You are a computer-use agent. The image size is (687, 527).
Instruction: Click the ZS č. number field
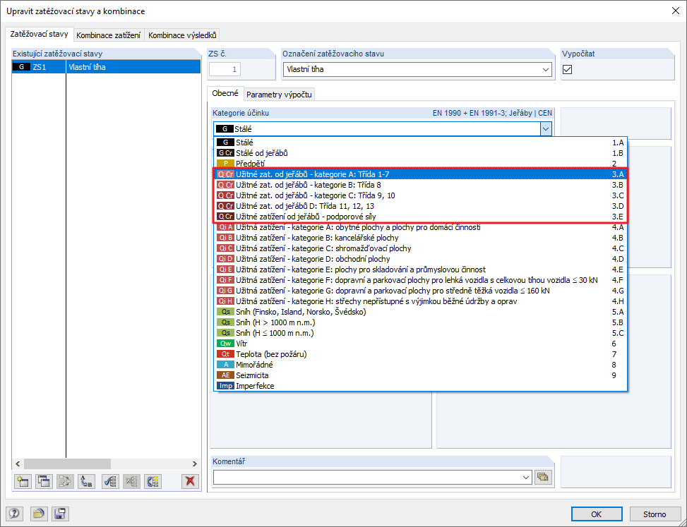225,69
